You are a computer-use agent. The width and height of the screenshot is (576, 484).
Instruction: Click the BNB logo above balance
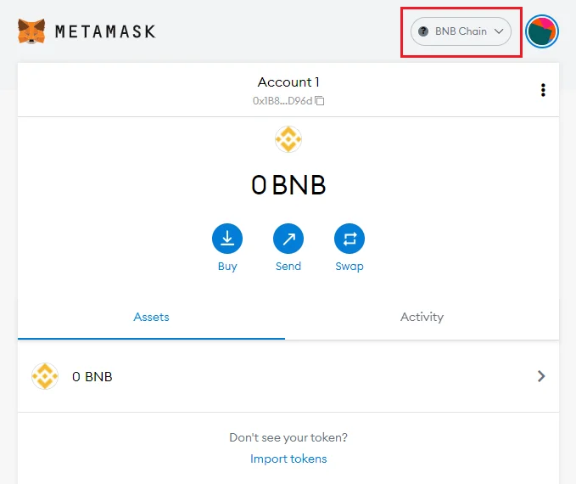pos(288,139)
